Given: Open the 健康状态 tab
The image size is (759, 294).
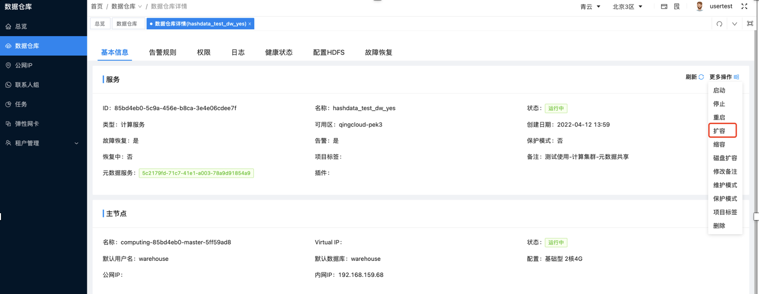Looking at the screenshot, I should point(278,52).
